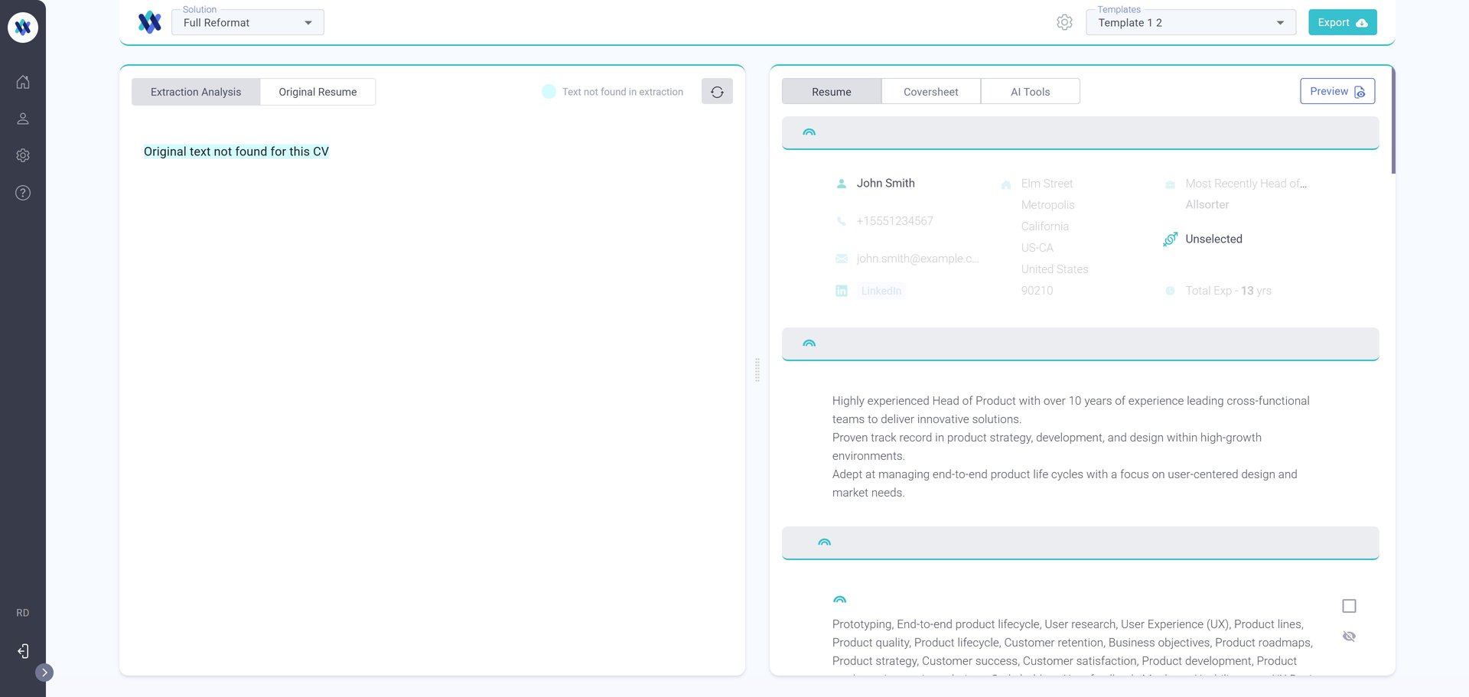Open template settings gear icon
1469x697 pixels.
pos(1064,22)
